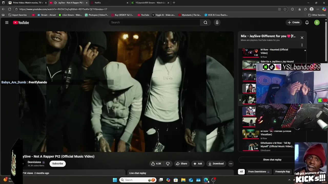The image size is (328, 184).
Task: Go back in the browser
Action: pyautogui.click(x=3, y=9)
